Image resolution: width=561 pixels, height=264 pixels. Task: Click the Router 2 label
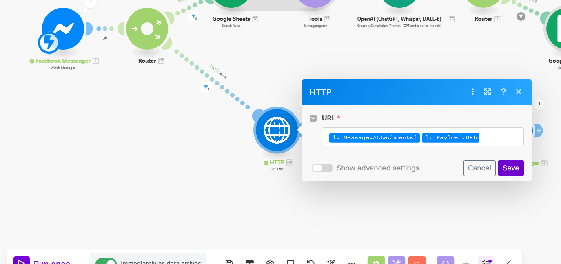tap(483, 19)
